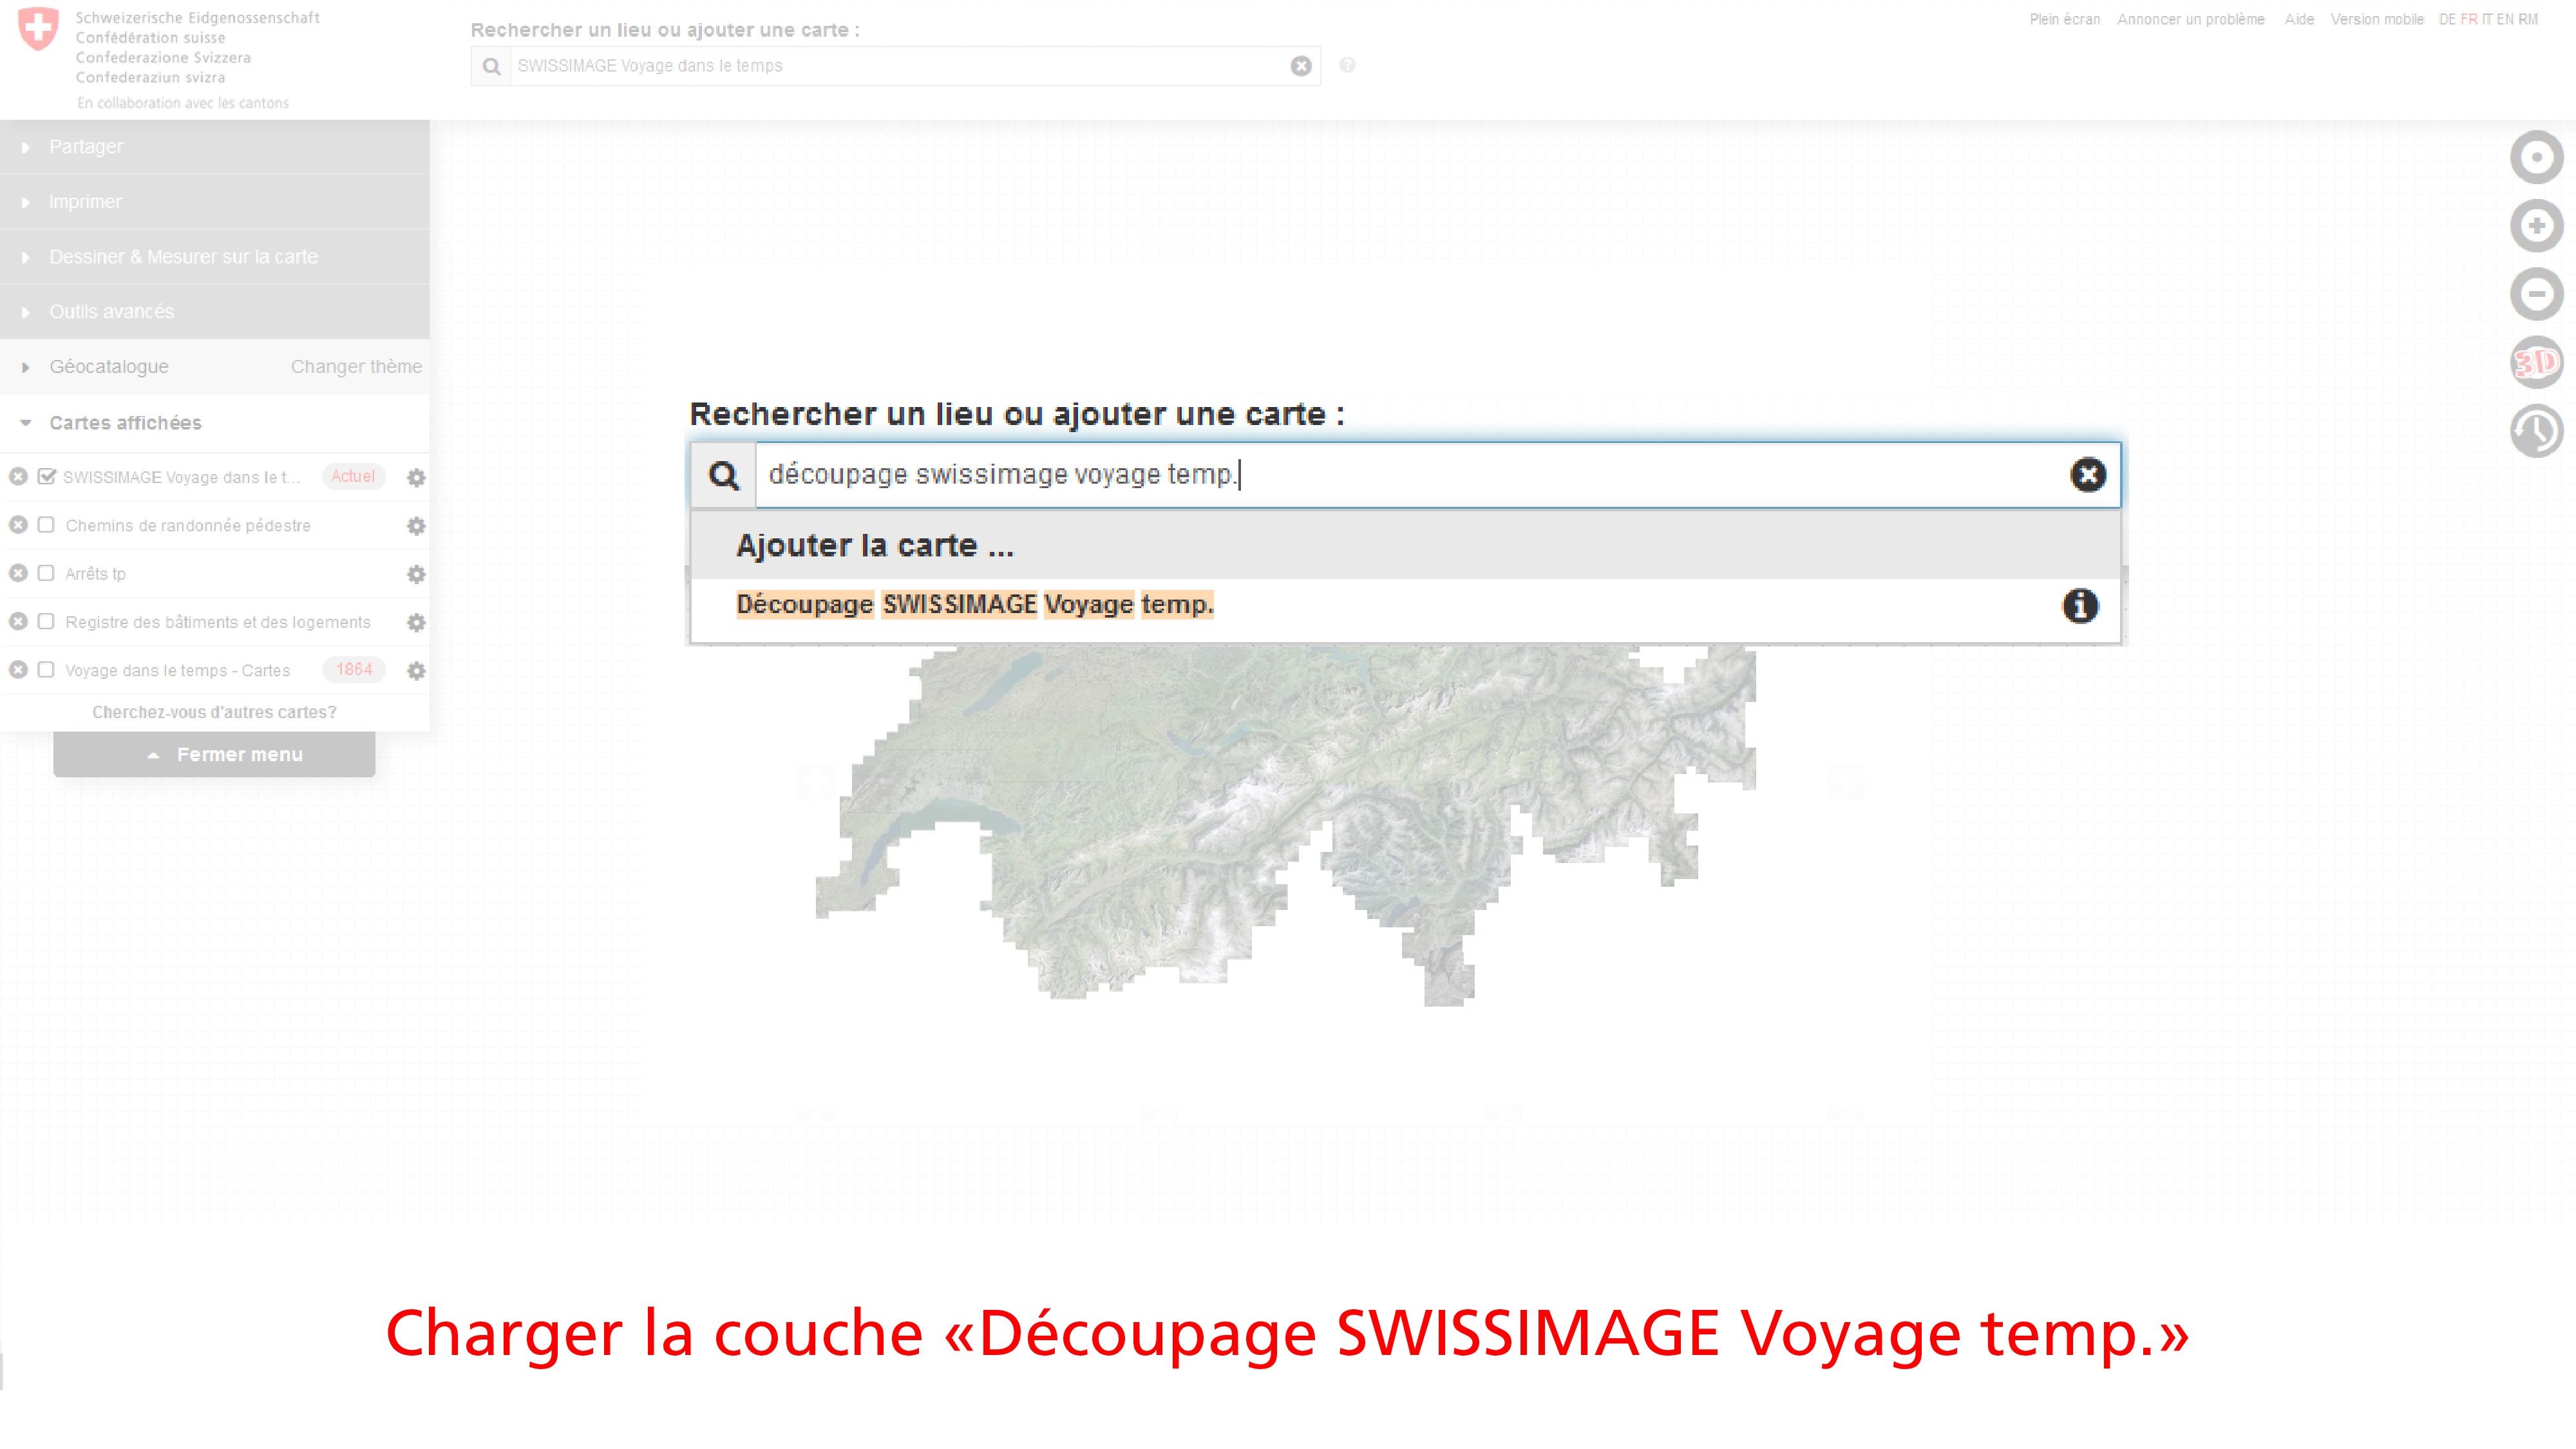2576x1449 pixels.
Task: Zoom in with the plus icon
Action: pyautogui.click(x=2536, y=226)
